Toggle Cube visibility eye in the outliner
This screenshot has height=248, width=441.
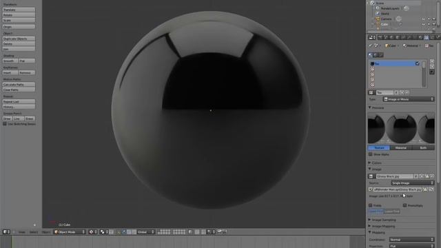(424, 25)
